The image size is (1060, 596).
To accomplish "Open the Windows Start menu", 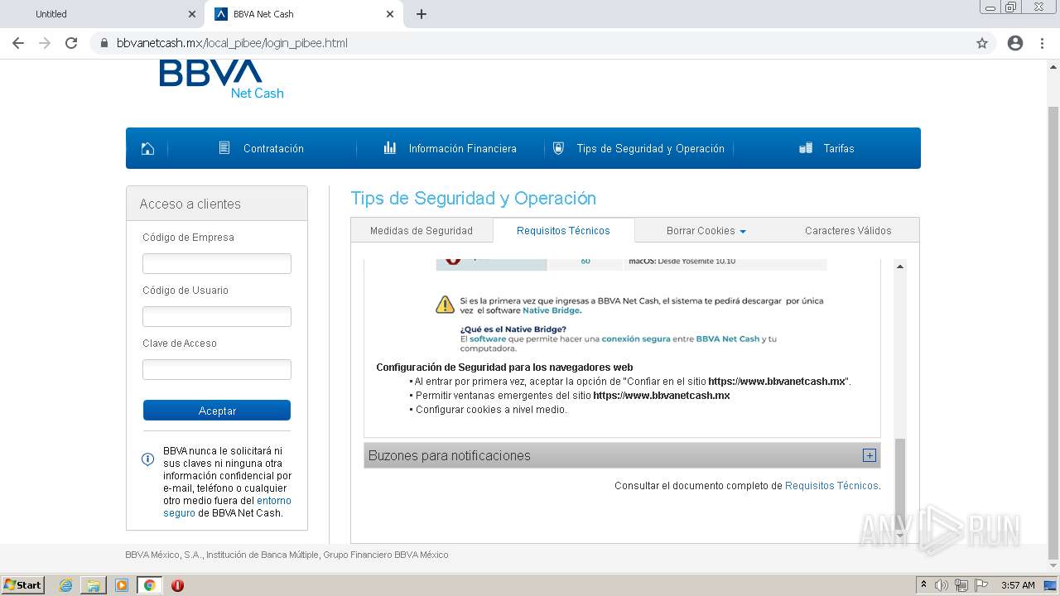I will [22, 585].
